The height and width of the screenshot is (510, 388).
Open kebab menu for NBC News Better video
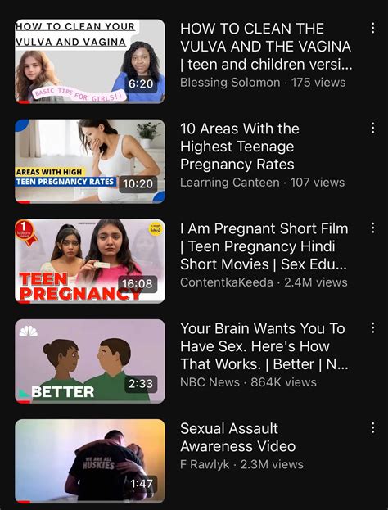tap(372, 327)
